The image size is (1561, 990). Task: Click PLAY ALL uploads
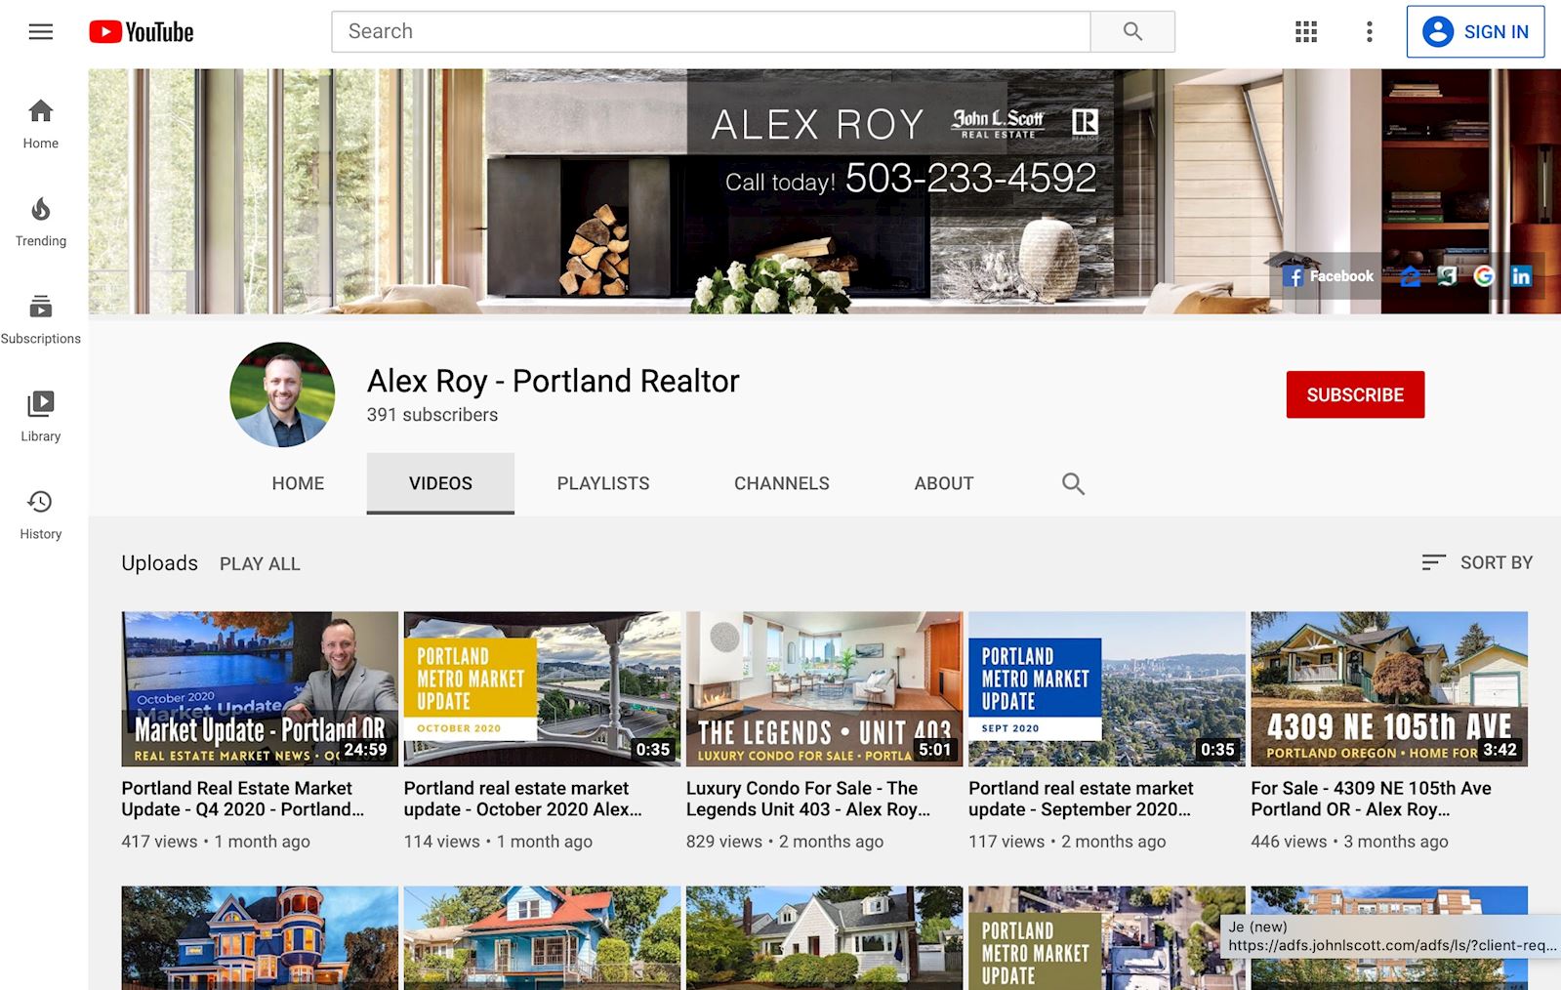260,563
